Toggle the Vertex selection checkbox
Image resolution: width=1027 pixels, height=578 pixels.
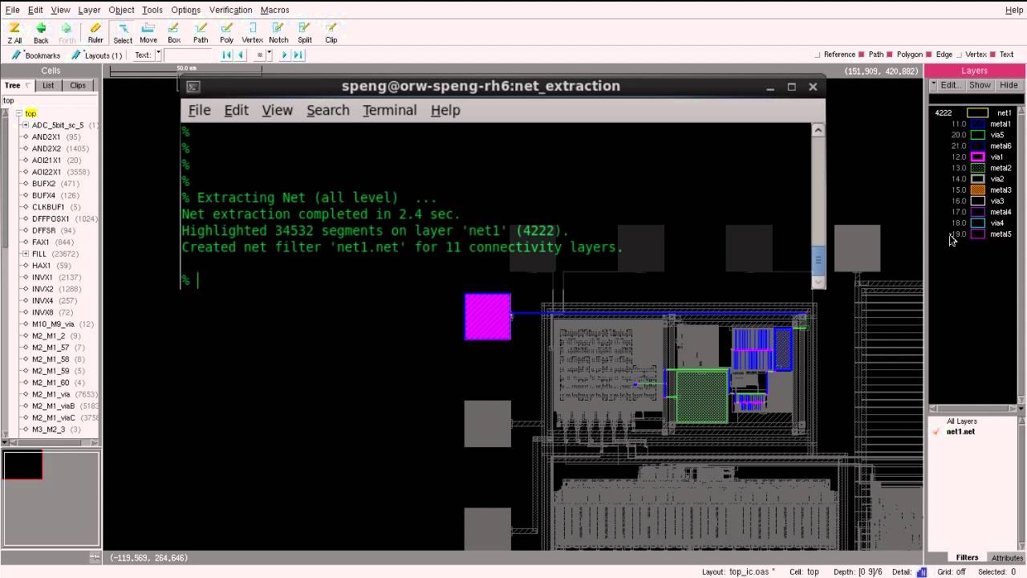coord(959,55)
